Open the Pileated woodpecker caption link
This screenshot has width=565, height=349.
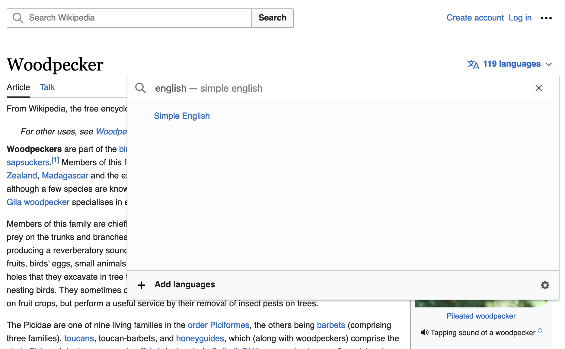481,316
